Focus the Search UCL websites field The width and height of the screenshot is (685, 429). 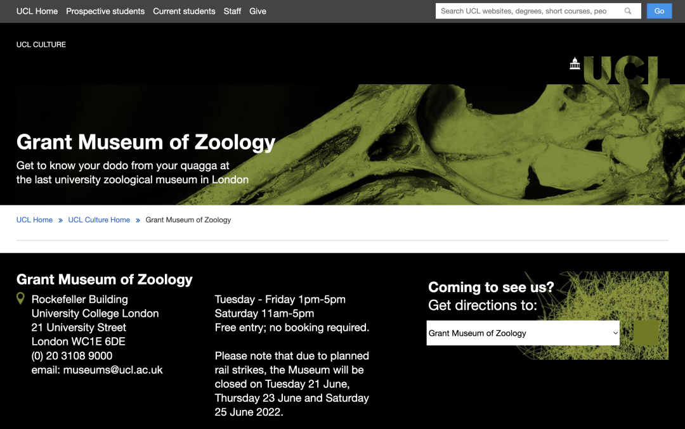click(x=526, y=11)
